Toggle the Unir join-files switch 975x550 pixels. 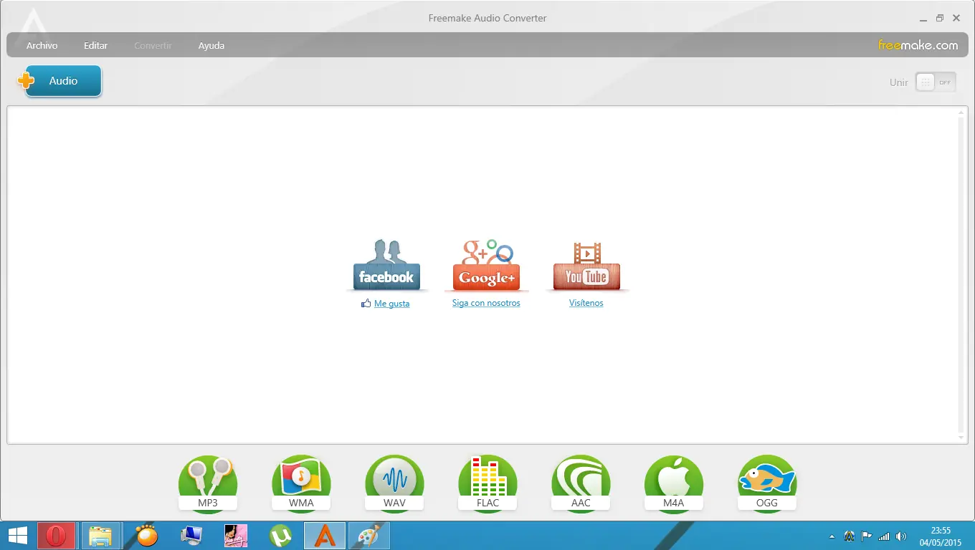[936, 82]
